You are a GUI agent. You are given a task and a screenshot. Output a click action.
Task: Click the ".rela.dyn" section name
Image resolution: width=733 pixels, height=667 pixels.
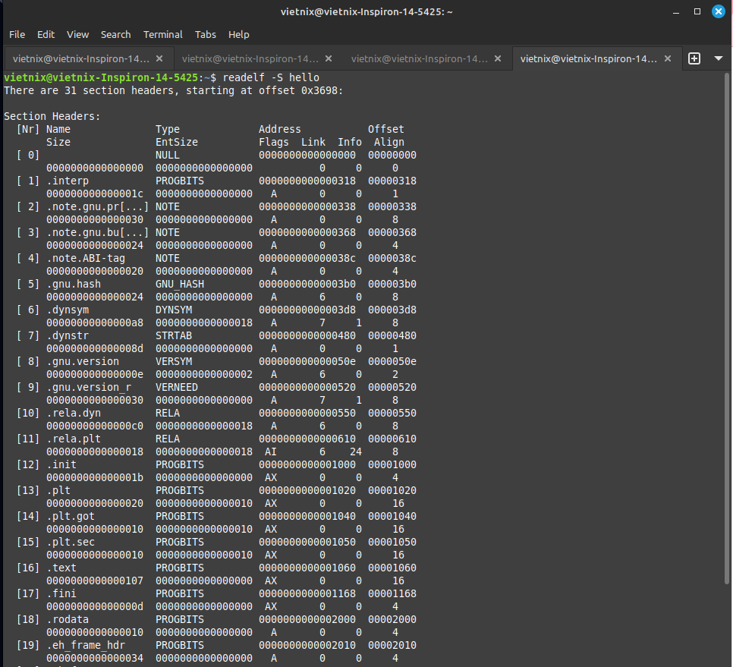coord(74,414)
